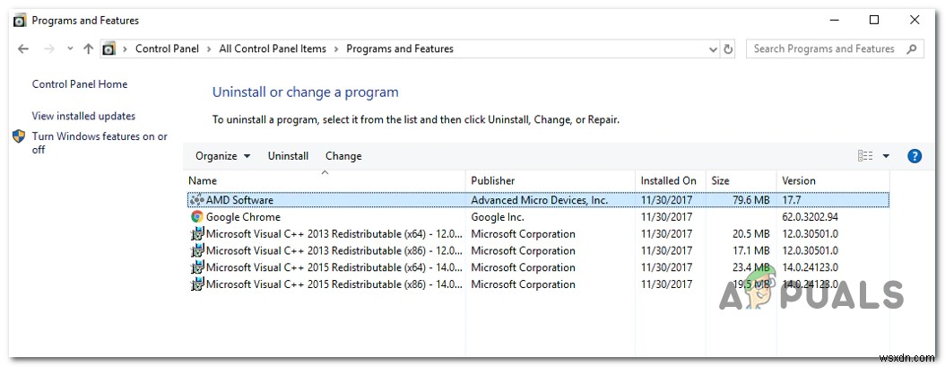Screen dimensions: 945x367
Task: Open View installed updates link
Action: pos(83,116)
